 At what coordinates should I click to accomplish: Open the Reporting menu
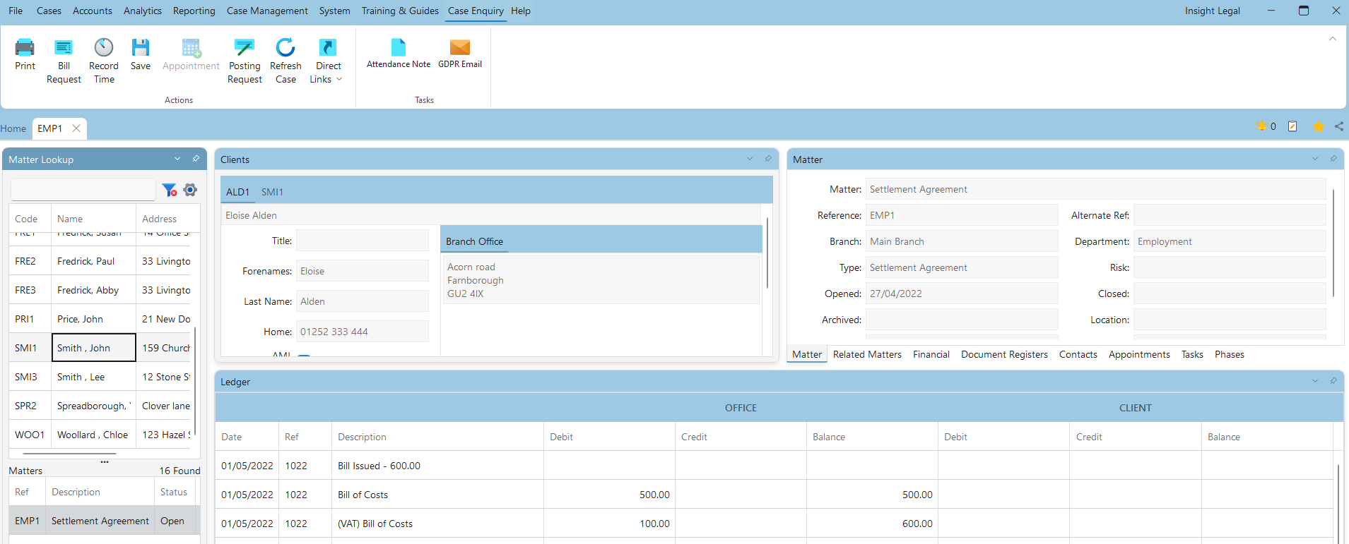click(194, 11)
